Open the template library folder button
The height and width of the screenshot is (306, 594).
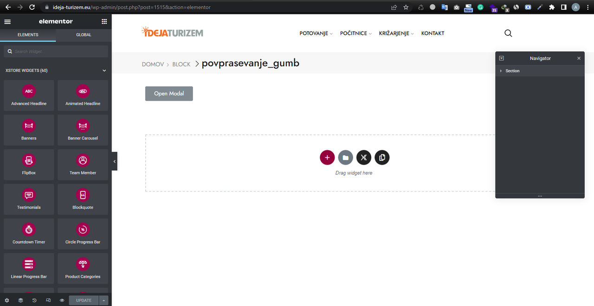pyautogui.click(x=345, y=158)
